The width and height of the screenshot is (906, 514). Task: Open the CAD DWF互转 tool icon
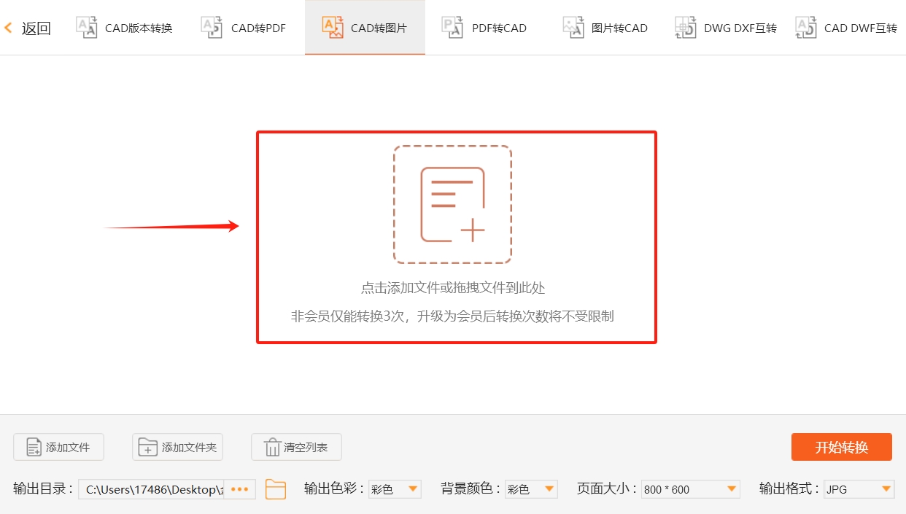pyautogui.click(x=805, y=27)
